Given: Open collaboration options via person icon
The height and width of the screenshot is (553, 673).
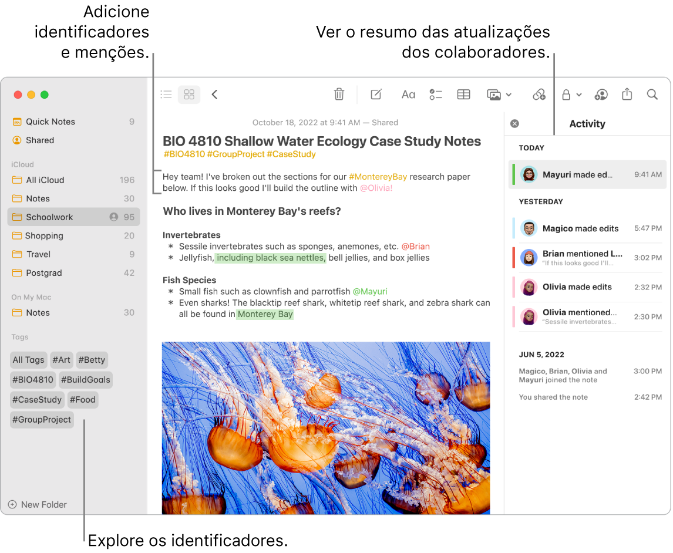Looking at the screenshot, I should coord(601,95).
